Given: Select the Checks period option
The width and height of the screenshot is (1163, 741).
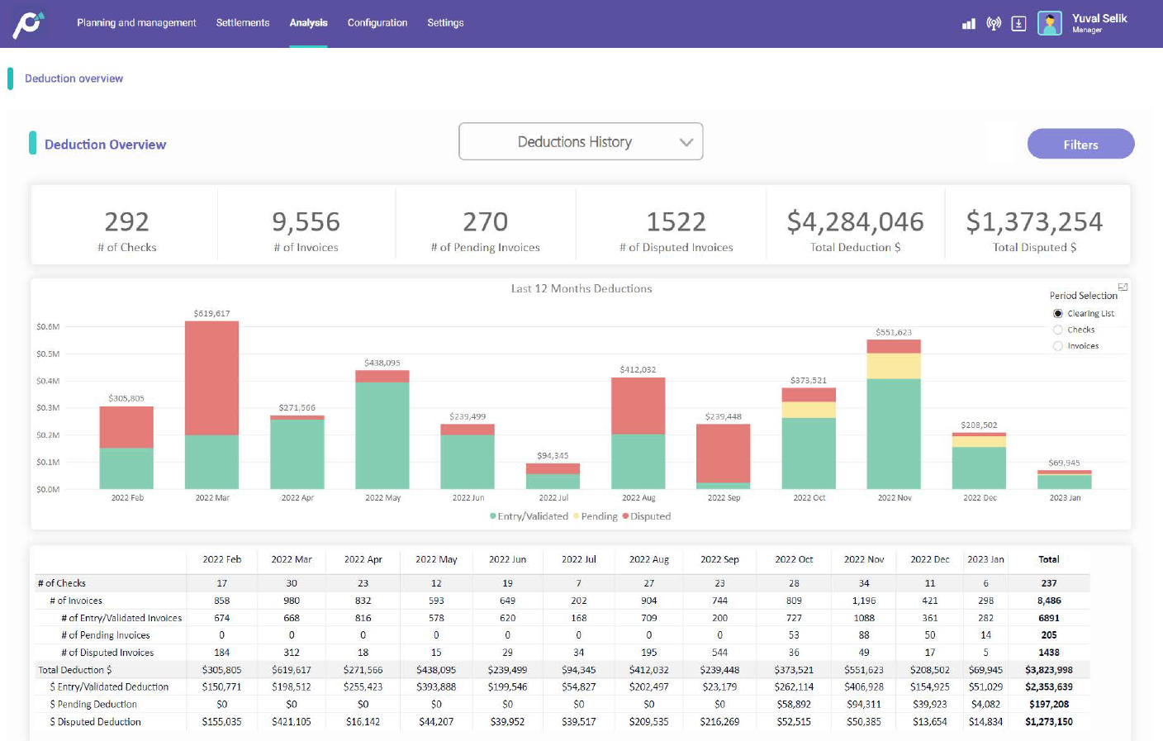Looking at the screenshot, I should [1058, 330].
